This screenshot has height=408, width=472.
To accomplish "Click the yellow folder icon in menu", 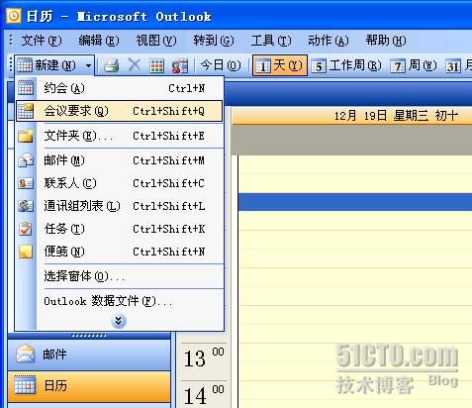I will pyautogui.click(x=26, y=136).
